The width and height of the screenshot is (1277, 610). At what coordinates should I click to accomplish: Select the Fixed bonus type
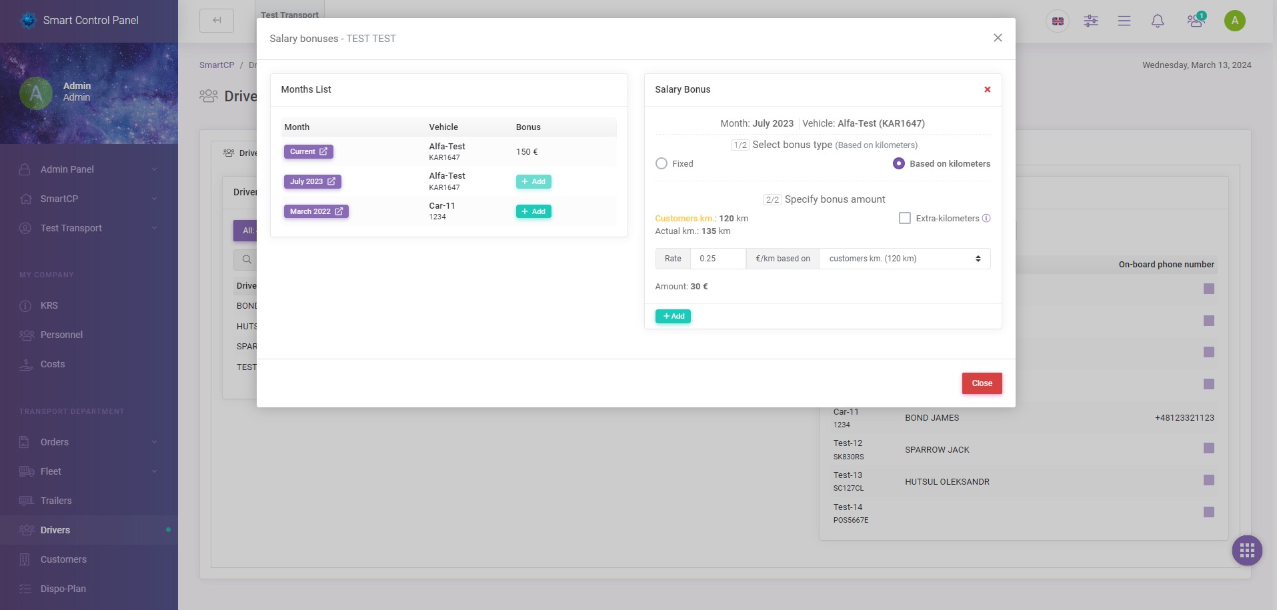662,163
